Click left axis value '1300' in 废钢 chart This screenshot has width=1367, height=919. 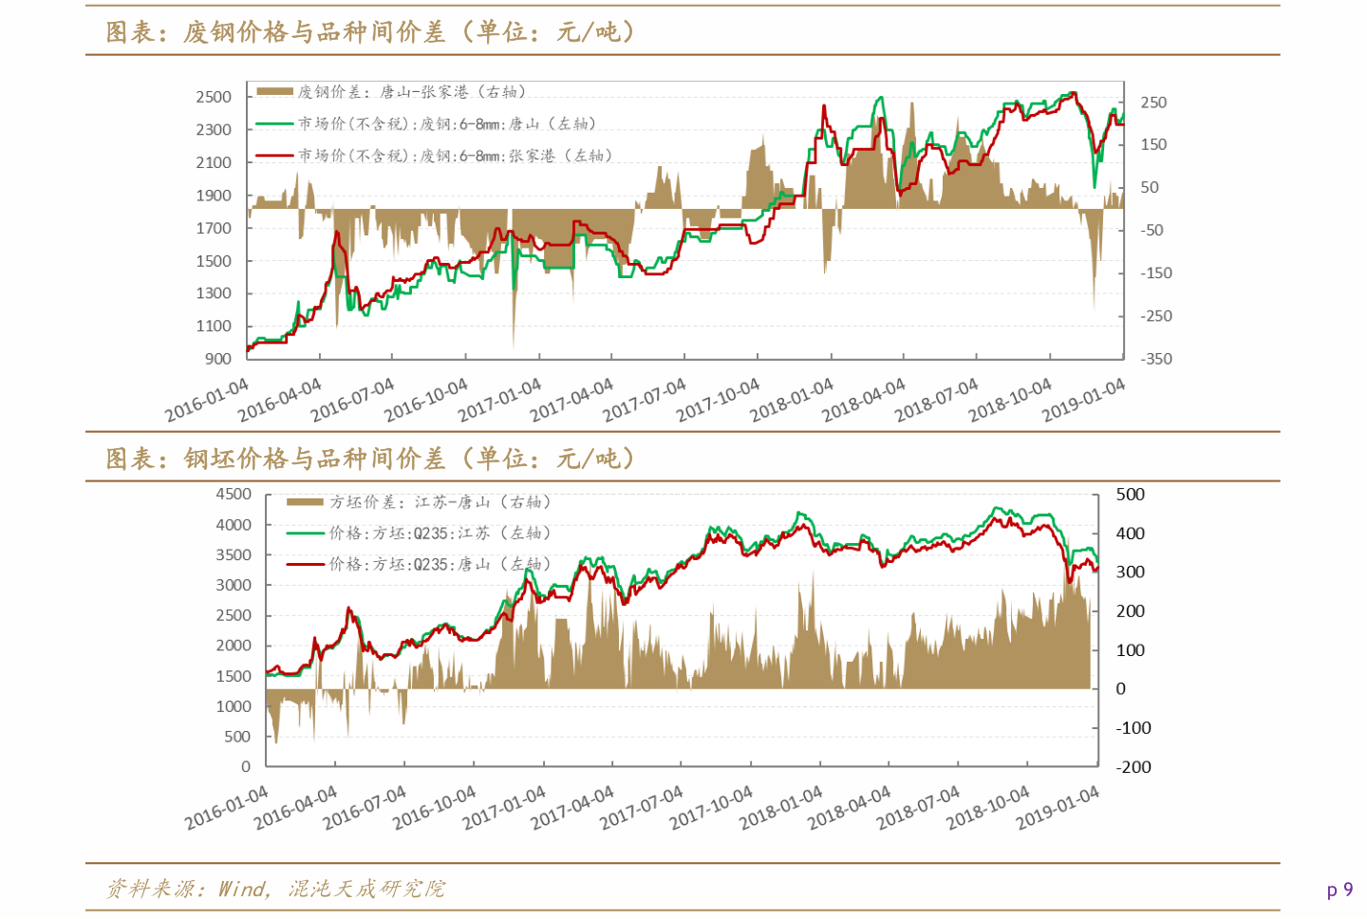[214, 293]
